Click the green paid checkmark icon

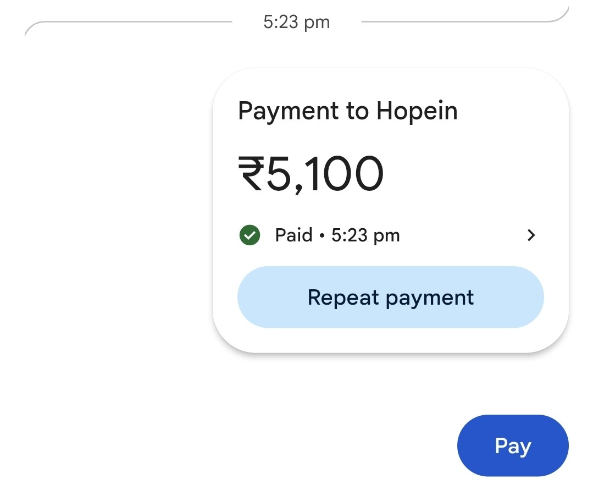pyautogui.click(x=250, y=235)
